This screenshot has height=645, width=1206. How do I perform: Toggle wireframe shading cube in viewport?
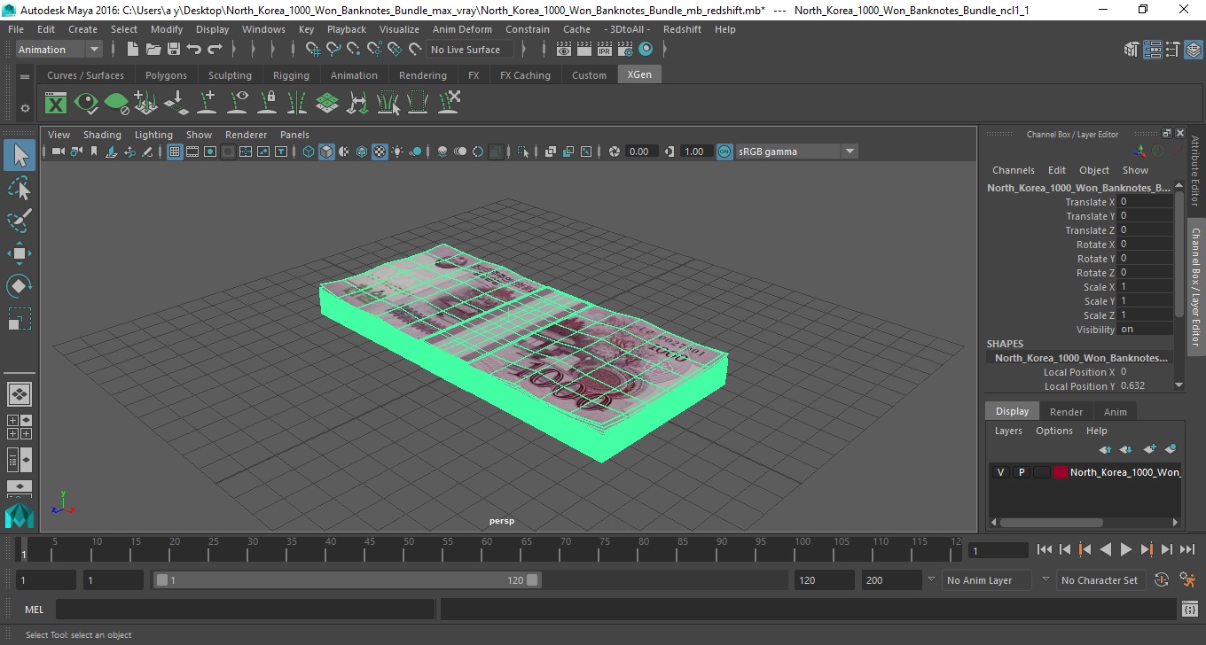tap(309, 152)
